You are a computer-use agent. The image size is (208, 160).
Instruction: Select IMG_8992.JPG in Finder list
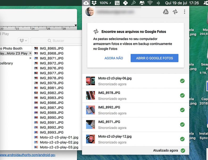click(52, 127)
